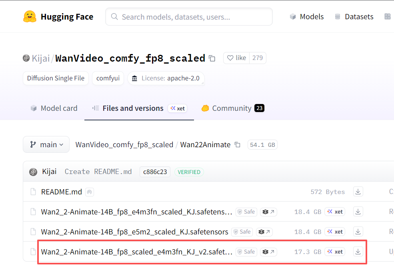Viewport: 394px width, 268px height.
Task: Open file viewer icon on e5m2_scaled_KJ row
Action: tap(264, 232)
